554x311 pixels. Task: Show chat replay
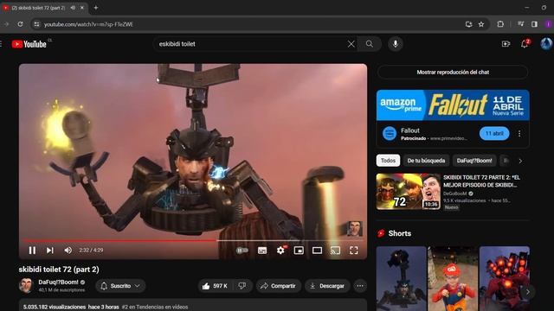[x=453, y=73]
